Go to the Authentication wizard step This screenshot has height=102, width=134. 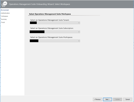pyautogui.click(x=5, y=13)
